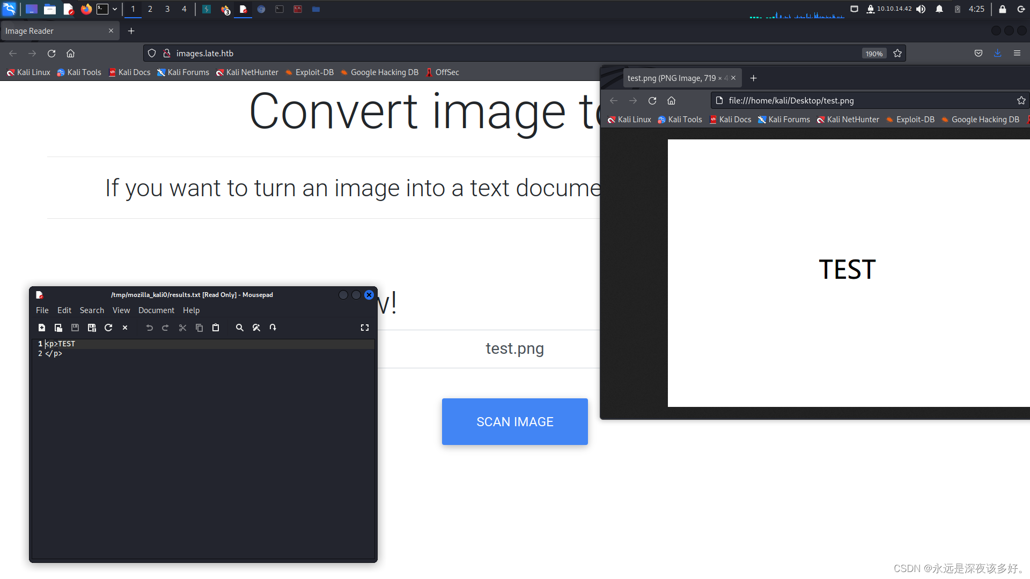
Task: Open the Search menu in Mousepad
Action: (92, 310)
